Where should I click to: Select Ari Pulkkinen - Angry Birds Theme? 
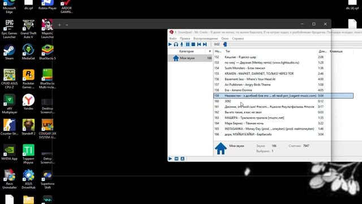pos(283,84)
